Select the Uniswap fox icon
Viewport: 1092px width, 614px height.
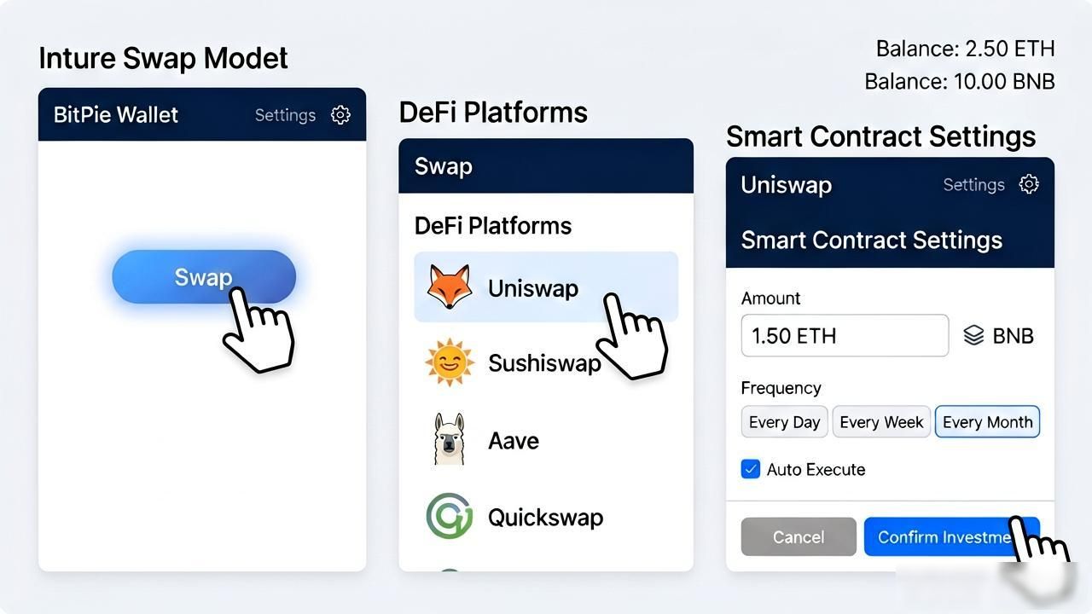pos(449,287)
